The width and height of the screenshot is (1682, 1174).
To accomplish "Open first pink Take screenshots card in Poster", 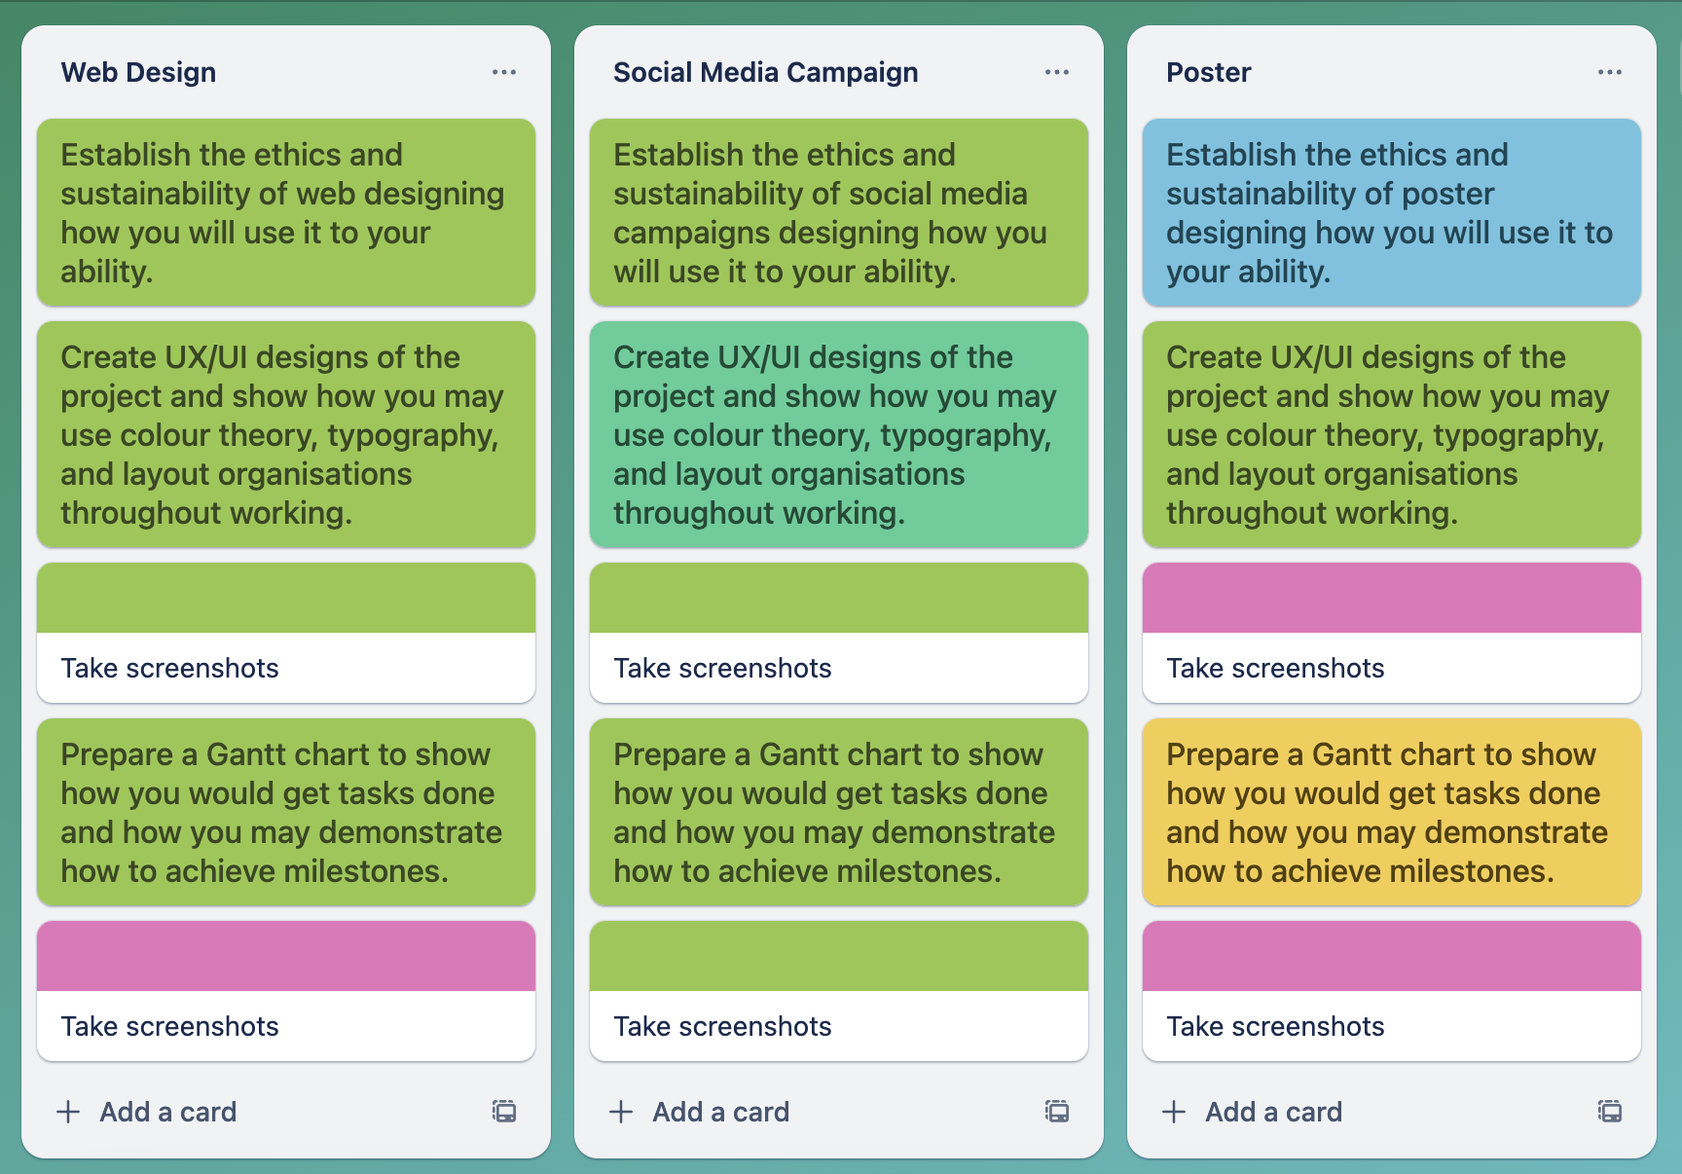I will point(1392,633).
